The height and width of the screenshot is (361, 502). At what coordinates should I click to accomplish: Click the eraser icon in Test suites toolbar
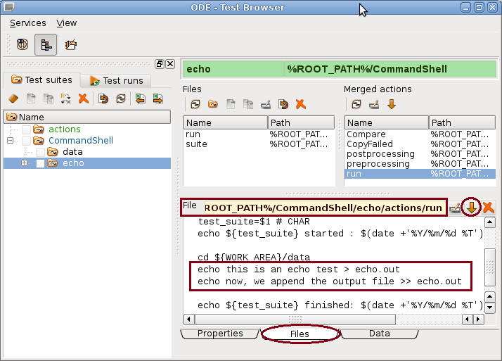point(13,99)
